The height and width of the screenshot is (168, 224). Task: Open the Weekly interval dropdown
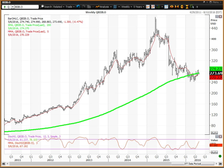click(x=126, y=6)
